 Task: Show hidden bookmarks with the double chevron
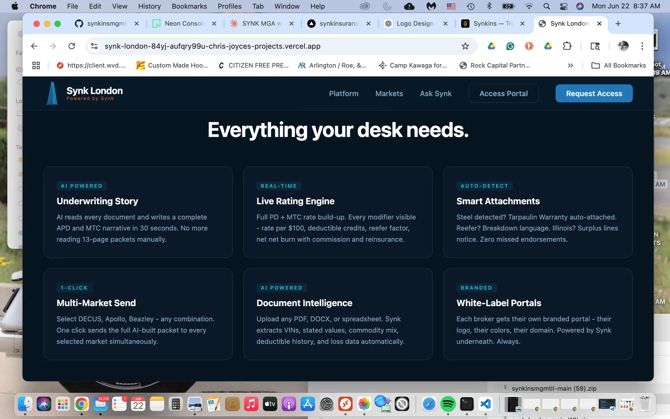tap(570, 65)
